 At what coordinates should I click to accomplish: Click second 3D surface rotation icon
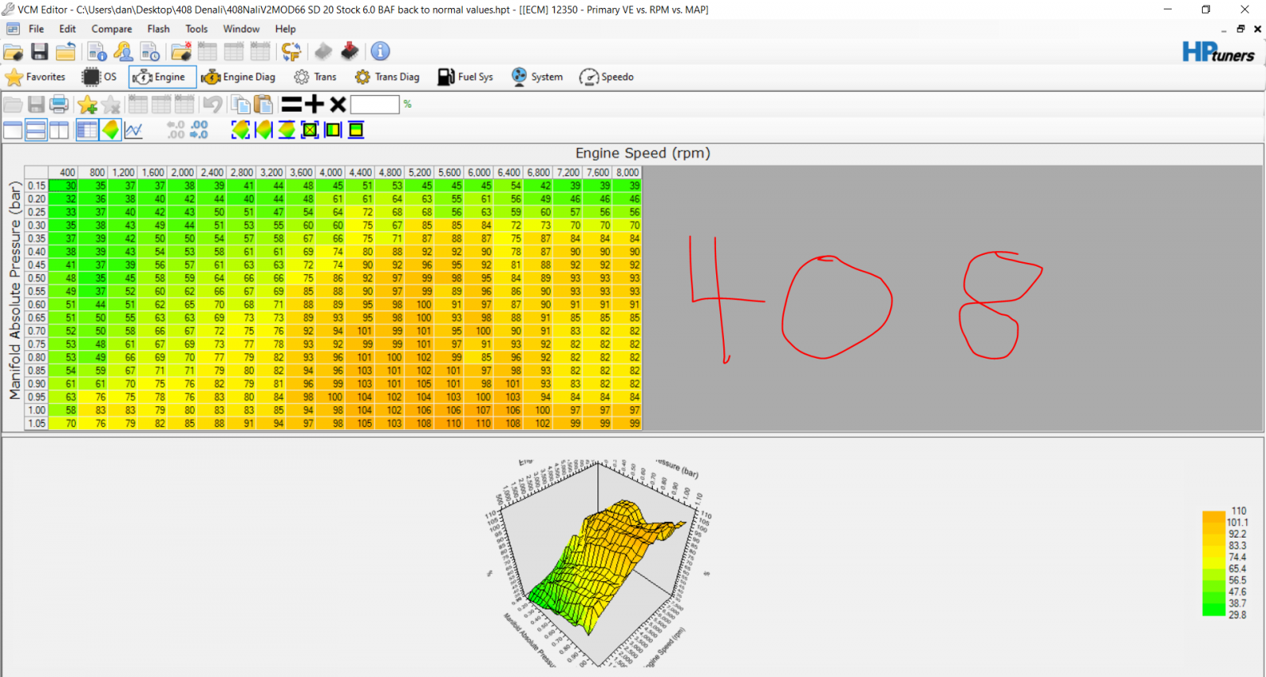tap(263, 130)
